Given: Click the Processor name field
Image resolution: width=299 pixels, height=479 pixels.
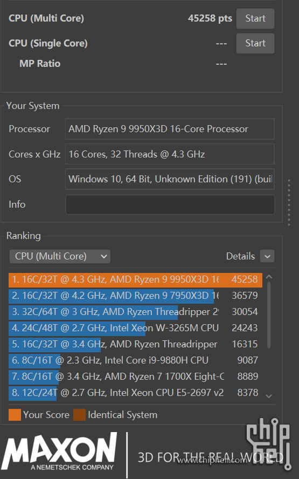Looking at the screenshot, I should [x=170, y=129].
